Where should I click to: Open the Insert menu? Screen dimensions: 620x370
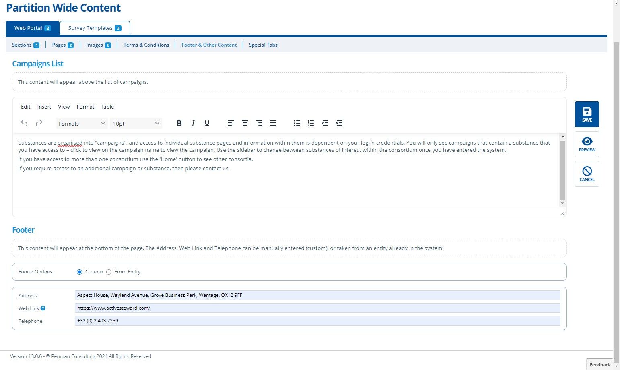[x=44, y=107]
